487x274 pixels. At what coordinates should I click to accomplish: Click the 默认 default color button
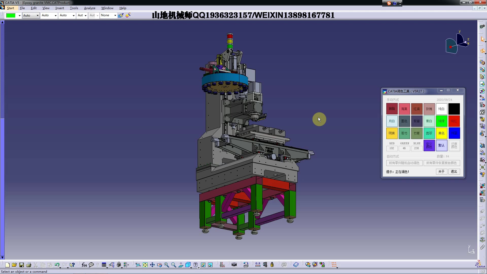(x=441, y=145)
